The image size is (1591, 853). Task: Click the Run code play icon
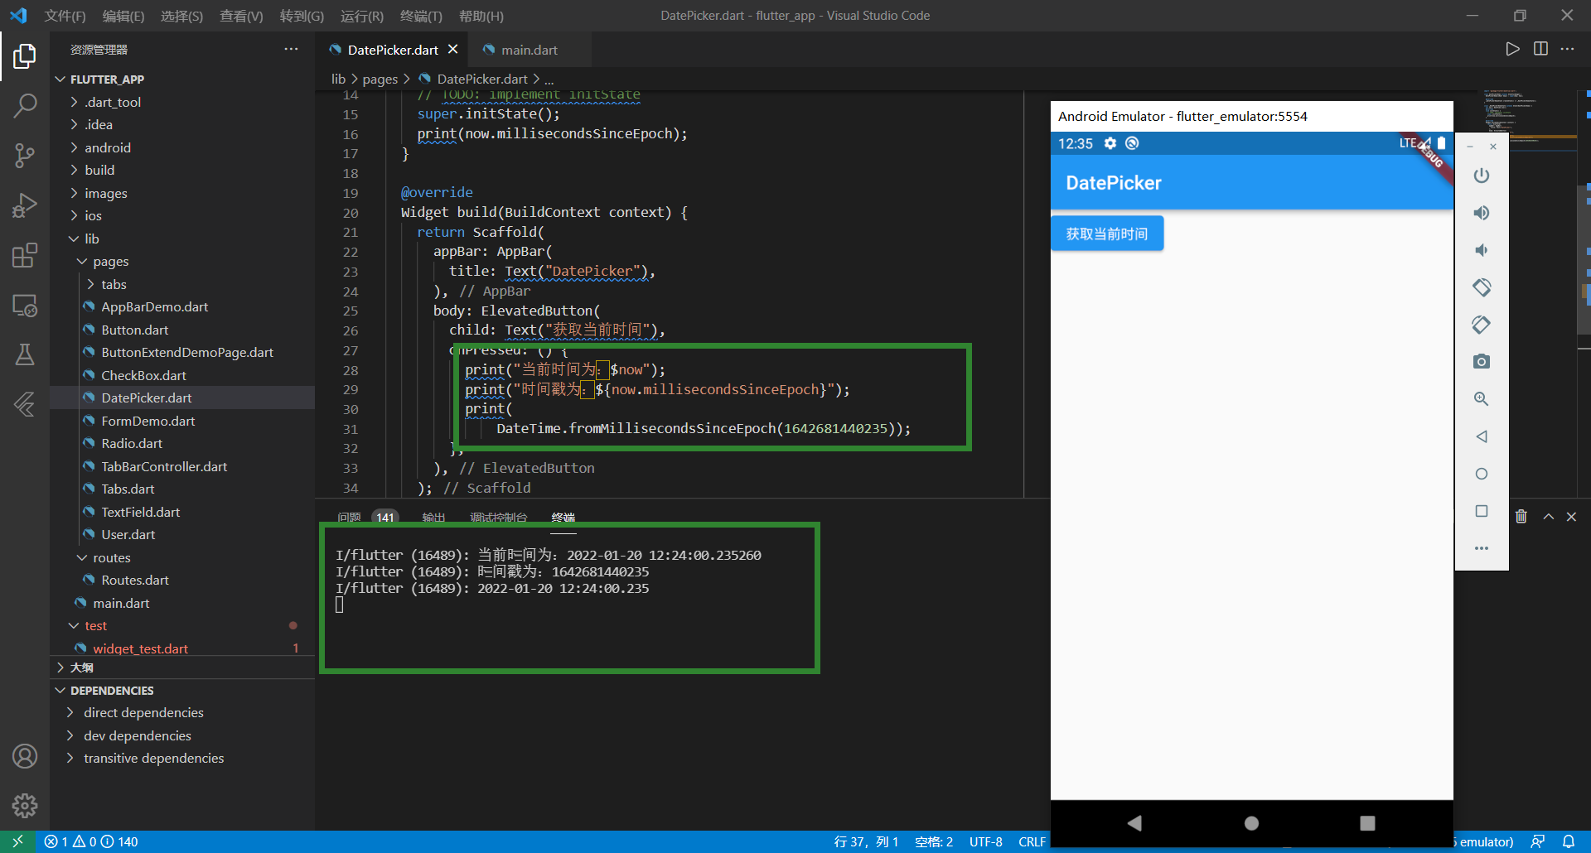pyautogui.click(x=1512, y=49)
